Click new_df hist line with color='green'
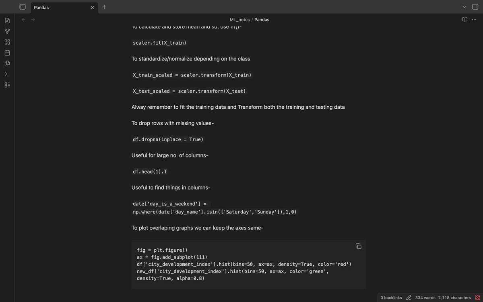Viewport: 483px width, 302px height. pos(233,271)
